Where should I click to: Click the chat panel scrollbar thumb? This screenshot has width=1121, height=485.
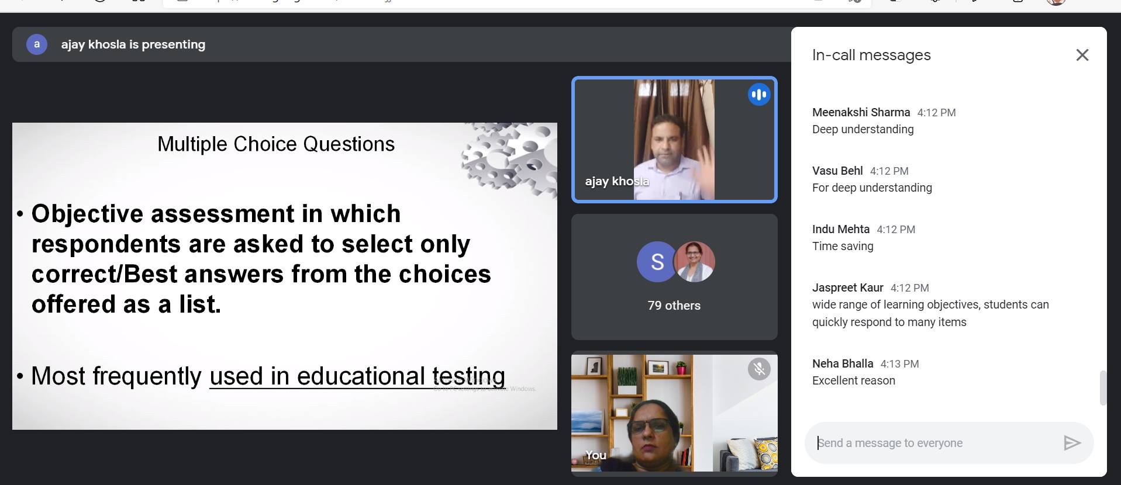(1103, 387)
